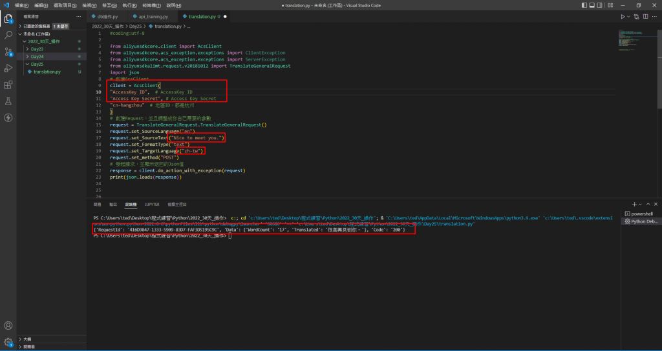Image resolution: width=662 pixels, height=351 pixels.
Task: Open the 檔案(F) menu
Action: pyautogui.click(x=21, y=5)
